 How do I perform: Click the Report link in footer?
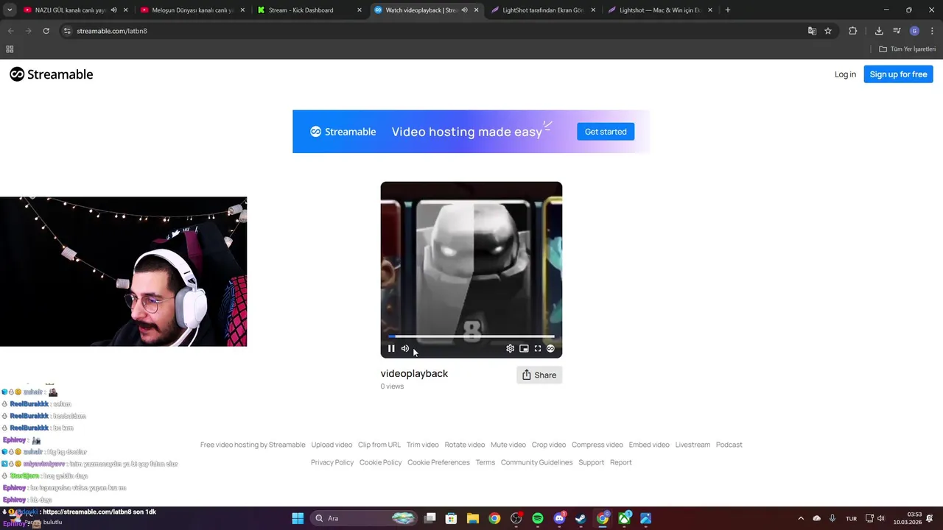click(620, 462)
